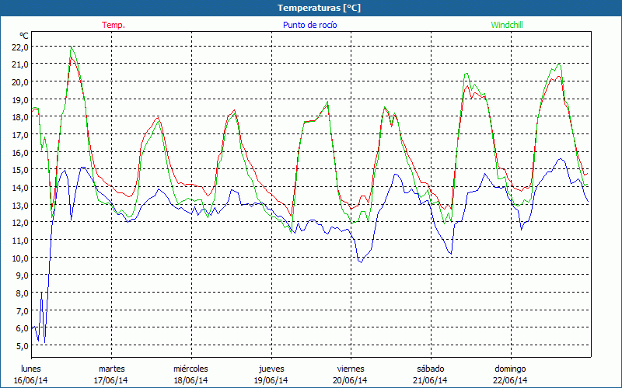
Task: Choose the domingo day label
Action: coord(510,369)
